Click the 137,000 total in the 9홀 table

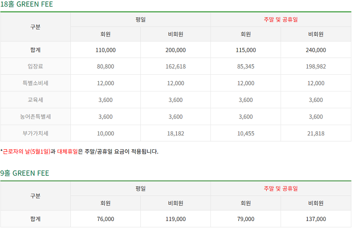(x=316, y=219)
